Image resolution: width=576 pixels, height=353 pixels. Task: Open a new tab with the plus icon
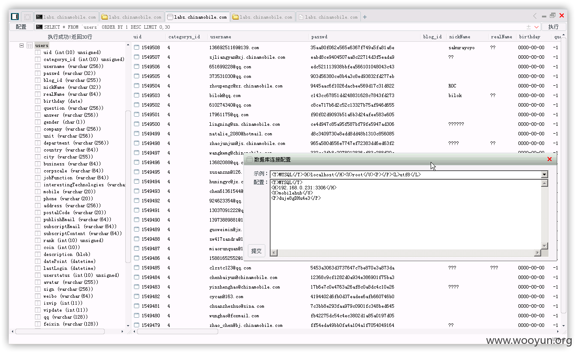tap(365, 17)
